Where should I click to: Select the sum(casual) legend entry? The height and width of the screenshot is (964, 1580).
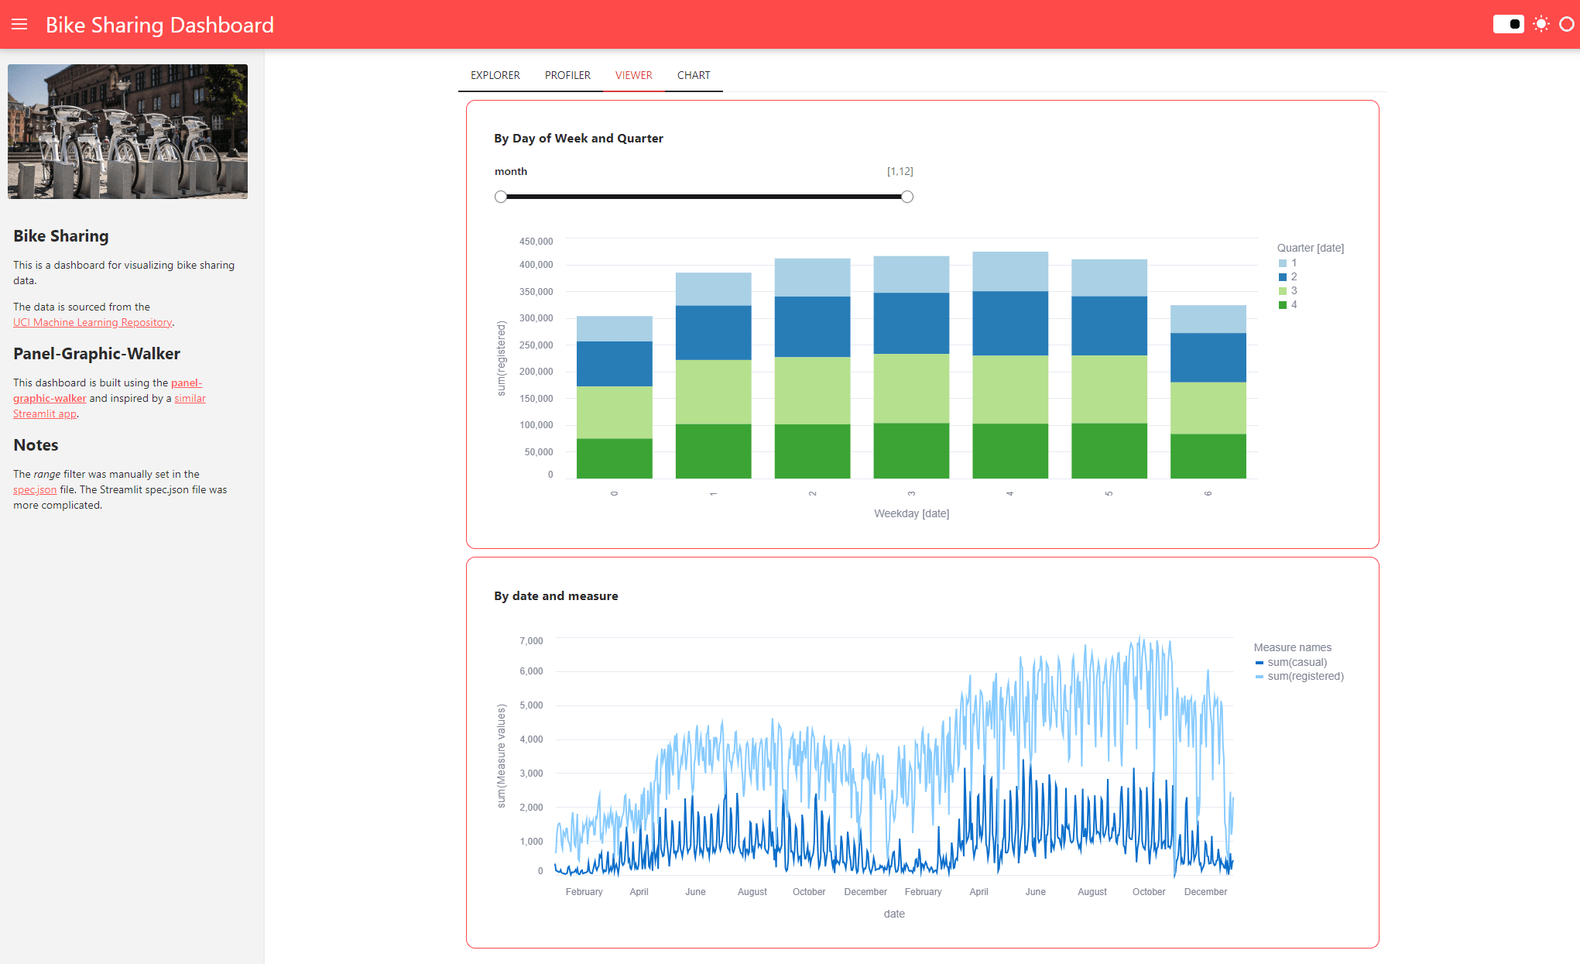pos(1297,662)
